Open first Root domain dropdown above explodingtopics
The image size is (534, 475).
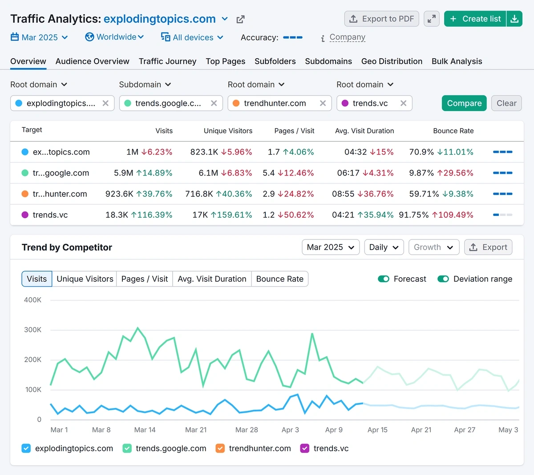point(39,84)
